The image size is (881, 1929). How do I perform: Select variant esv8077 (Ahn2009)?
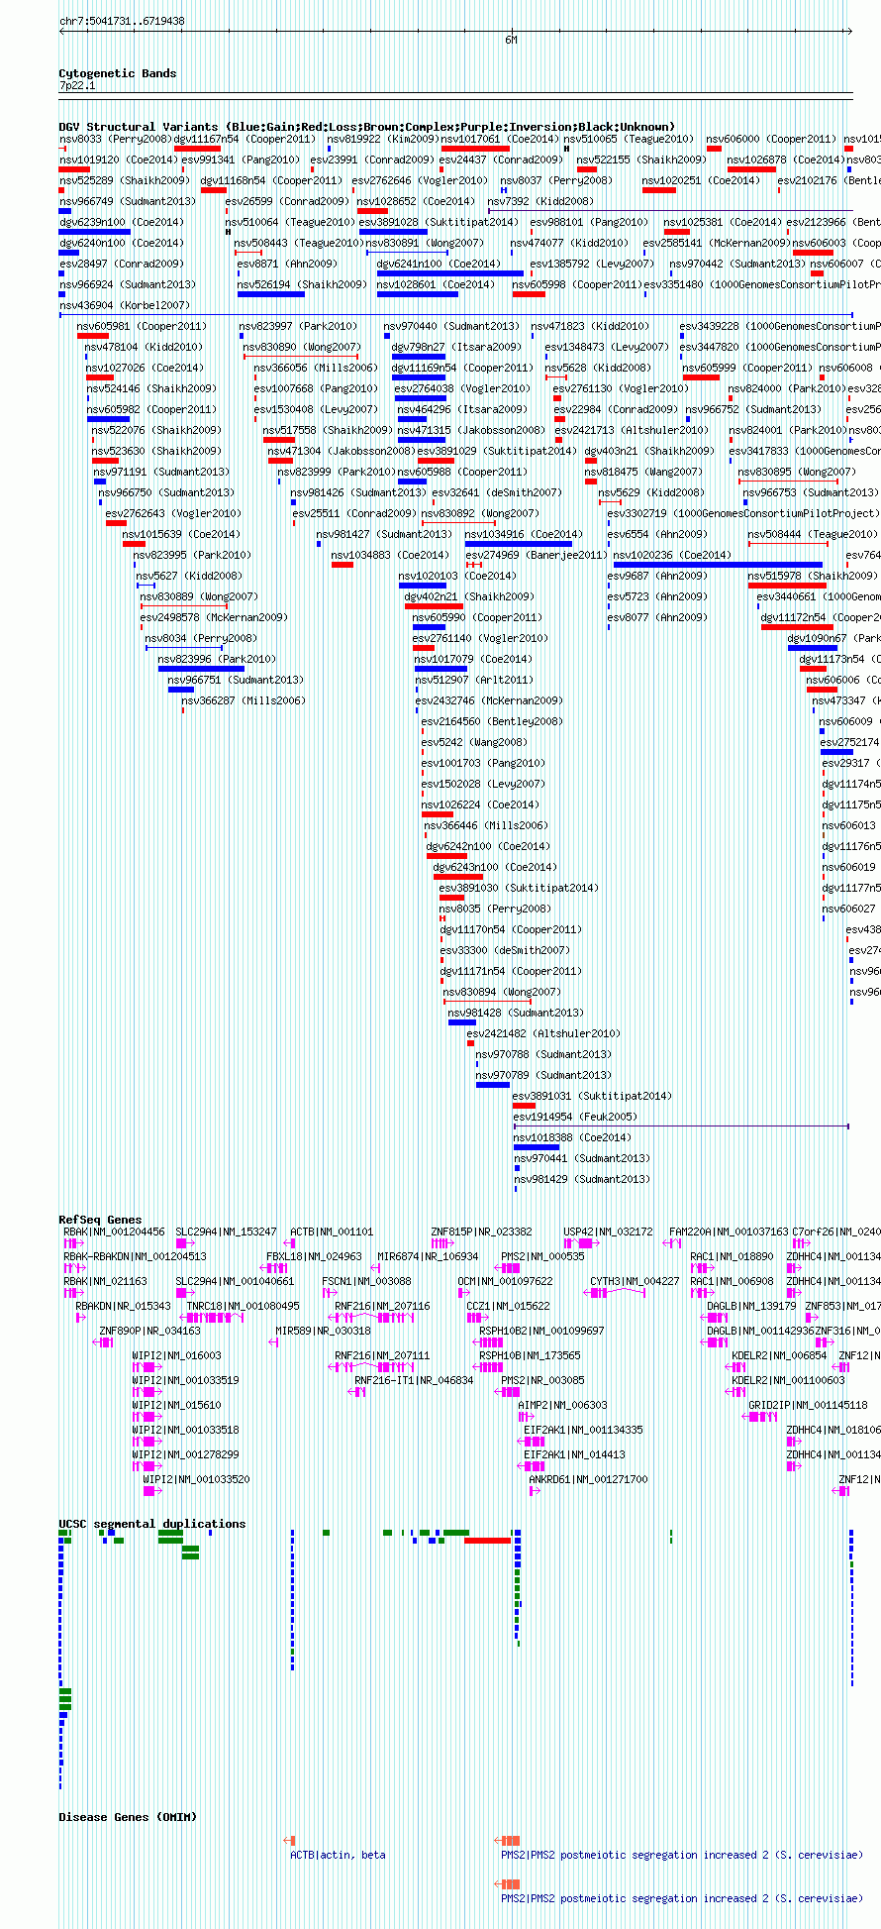point(657,617)
